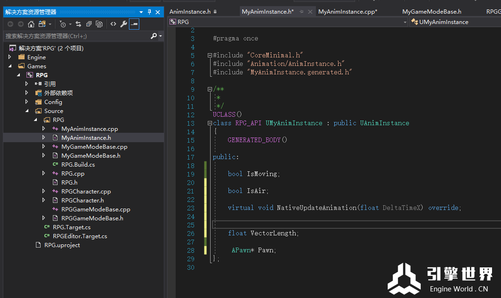Select RPG.uproject file
501x298 pixels.
click(62, 245)
